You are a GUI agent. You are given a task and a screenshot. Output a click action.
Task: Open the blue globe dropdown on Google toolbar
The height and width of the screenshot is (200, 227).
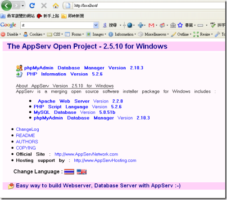tap(131, 25)
